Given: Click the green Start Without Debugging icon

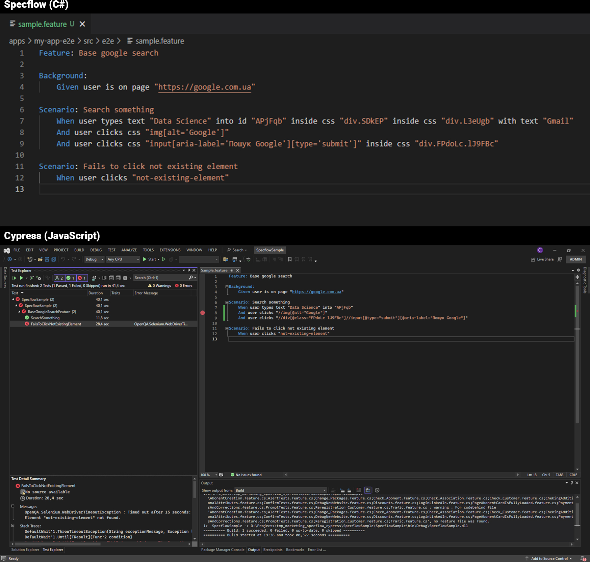Looking at the screenshot, I should point(164,259).
